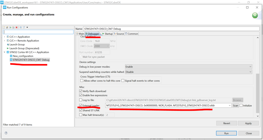The width and height of the screenshot is (263, 140).
Task: Collapse the STM32 Cortex-M C/C++ Application node
Action: tap(4, 52)
